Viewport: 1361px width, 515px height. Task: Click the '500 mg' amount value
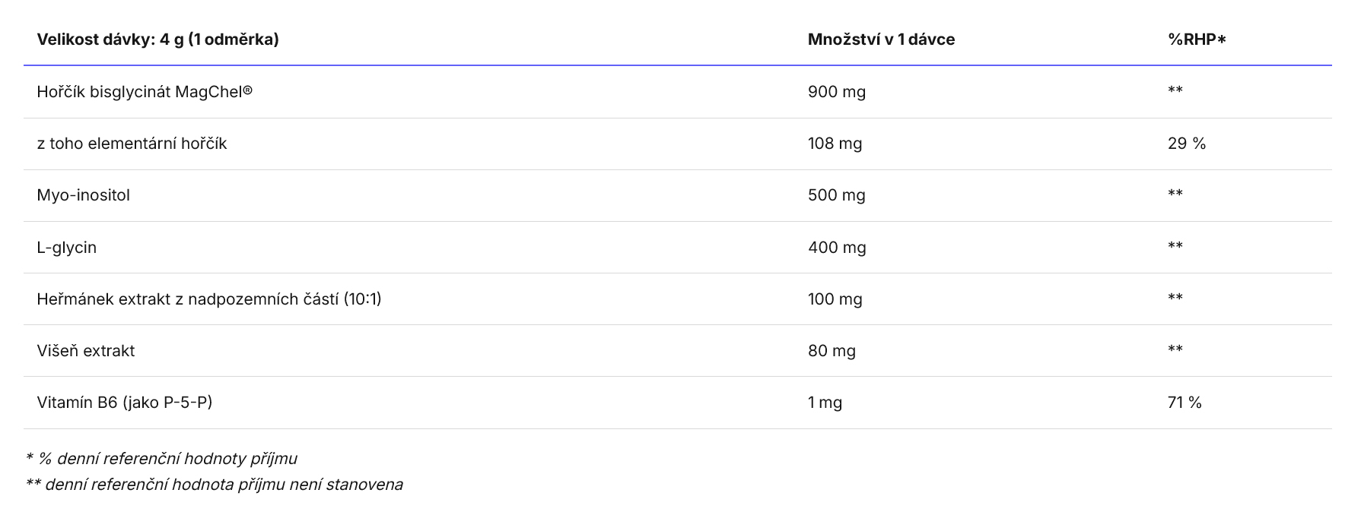pos(837,195)
